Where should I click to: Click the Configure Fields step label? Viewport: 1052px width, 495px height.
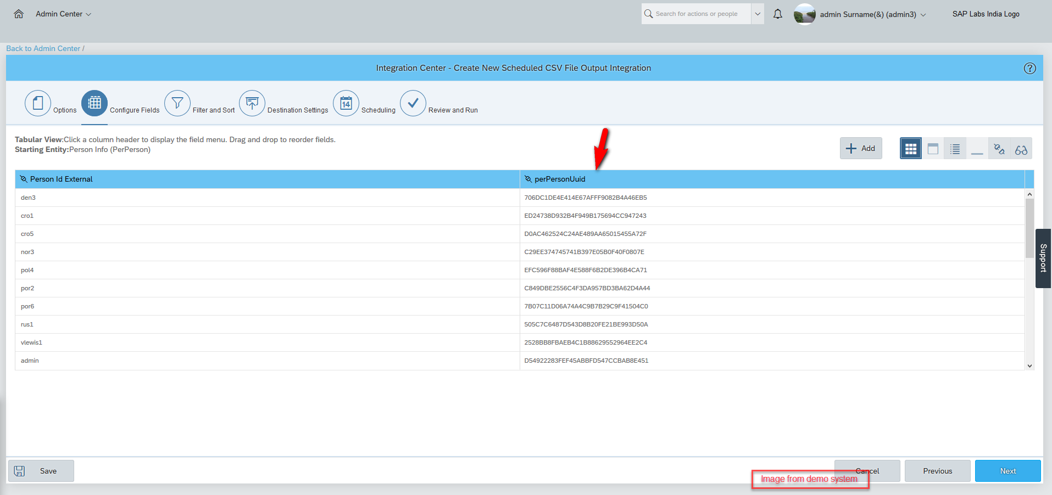[135, 110]
